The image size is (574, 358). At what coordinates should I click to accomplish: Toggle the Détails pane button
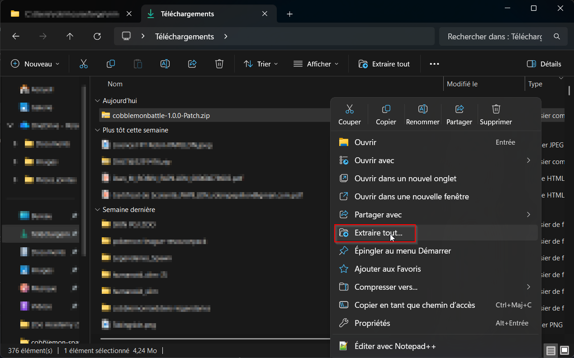tap(544, 64)
